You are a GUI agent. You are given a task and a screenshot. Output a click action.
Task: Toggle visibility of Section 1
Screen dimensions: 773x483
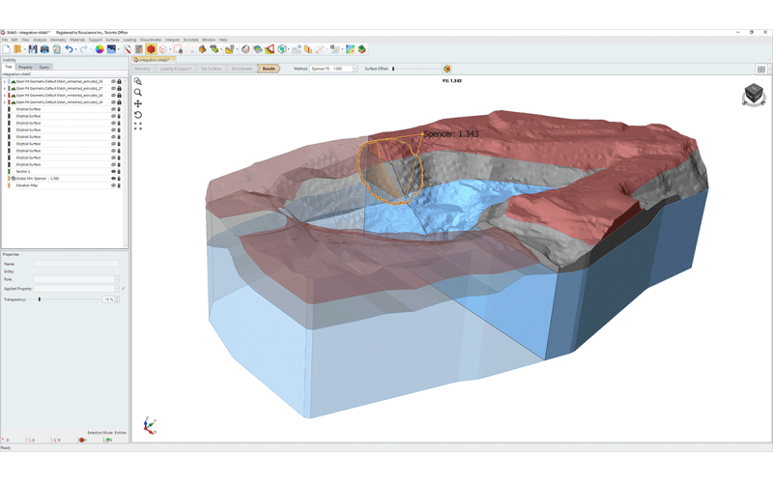pos(113,172)
